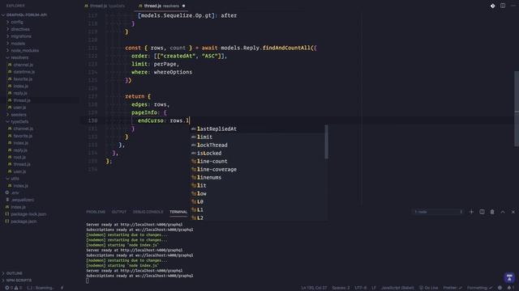
Task: Open the OUTPUT panel tab
Action: coord(119,212)
